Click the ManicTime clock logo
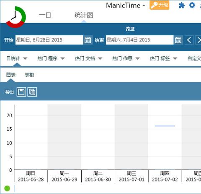The image size is (201, 194). tap(16, 17)
